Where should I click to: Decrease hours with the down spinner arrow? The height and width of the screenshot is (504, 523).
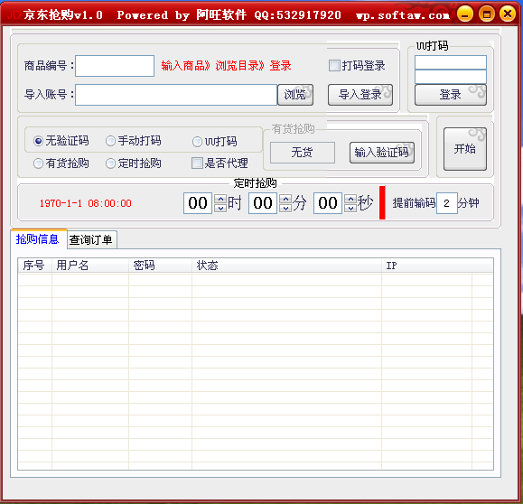coord(220,208)
